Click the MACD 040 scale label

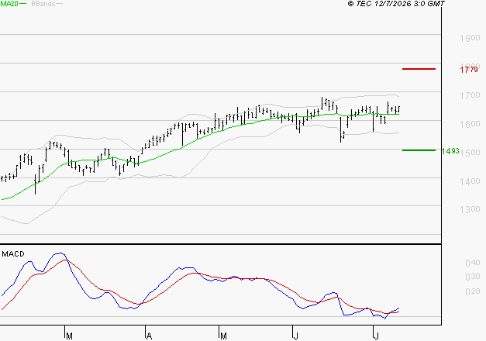pos(473,263)
